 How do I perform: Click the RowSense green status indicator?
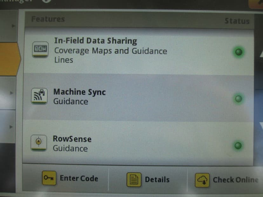pyautogui.click(x=238, y=146)
